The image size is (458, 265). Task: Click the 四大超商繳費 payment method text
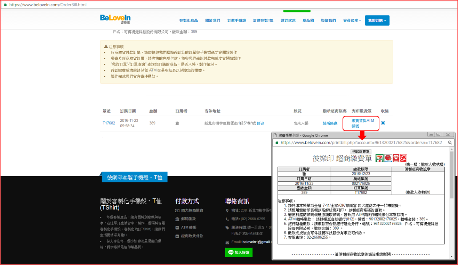pos(192,211)
